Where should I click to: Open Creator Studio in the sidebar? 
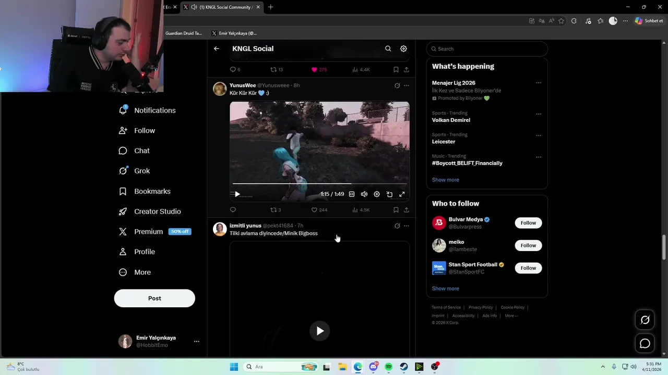tap(150, 211)
